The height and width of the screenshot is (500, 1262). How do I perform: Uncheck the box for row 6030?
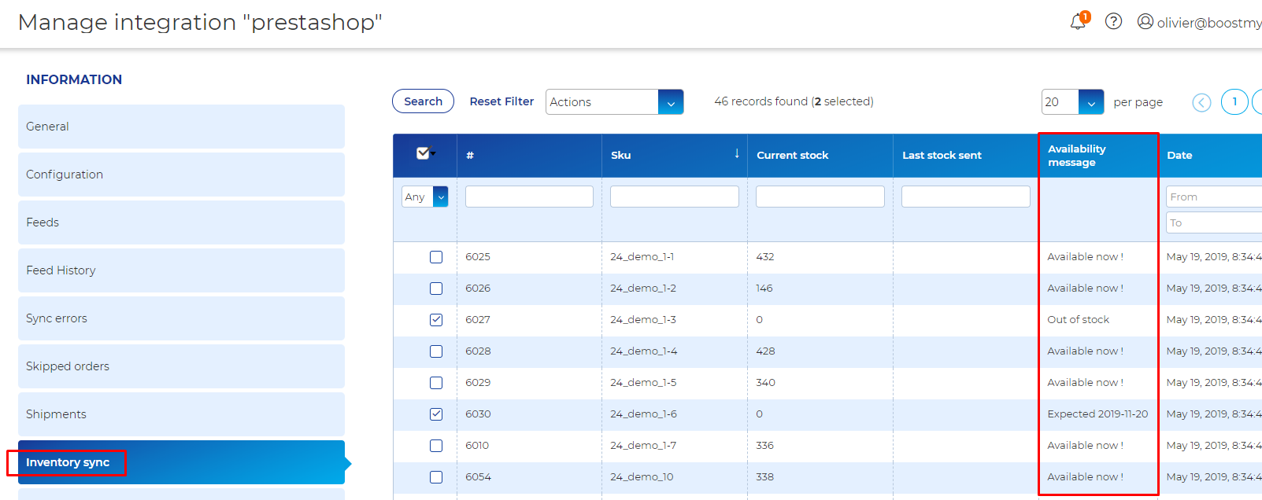click(436, 414)
